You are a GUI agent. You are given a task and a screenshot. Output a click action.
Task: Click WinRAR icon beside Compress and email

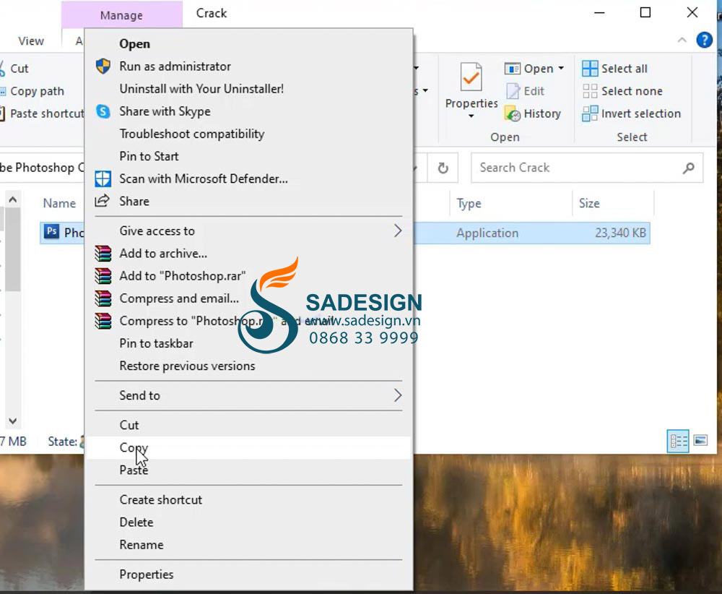coord(103,298)
